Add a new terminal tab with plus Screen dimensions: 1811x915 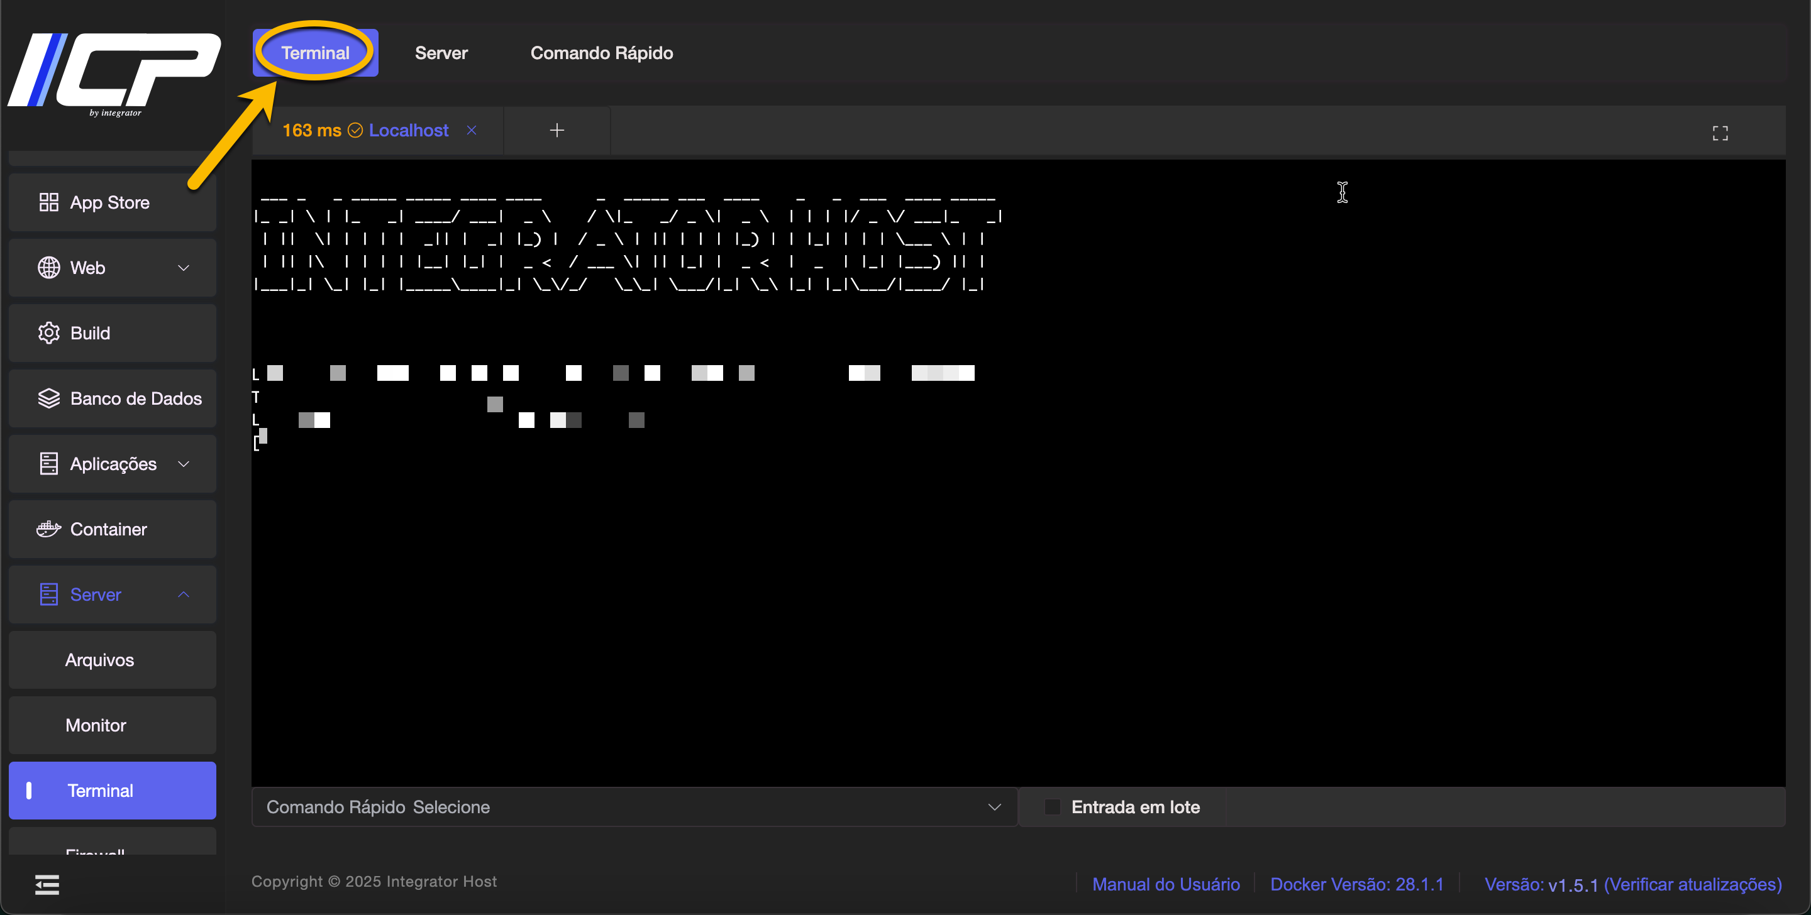(x=557, y=131)
